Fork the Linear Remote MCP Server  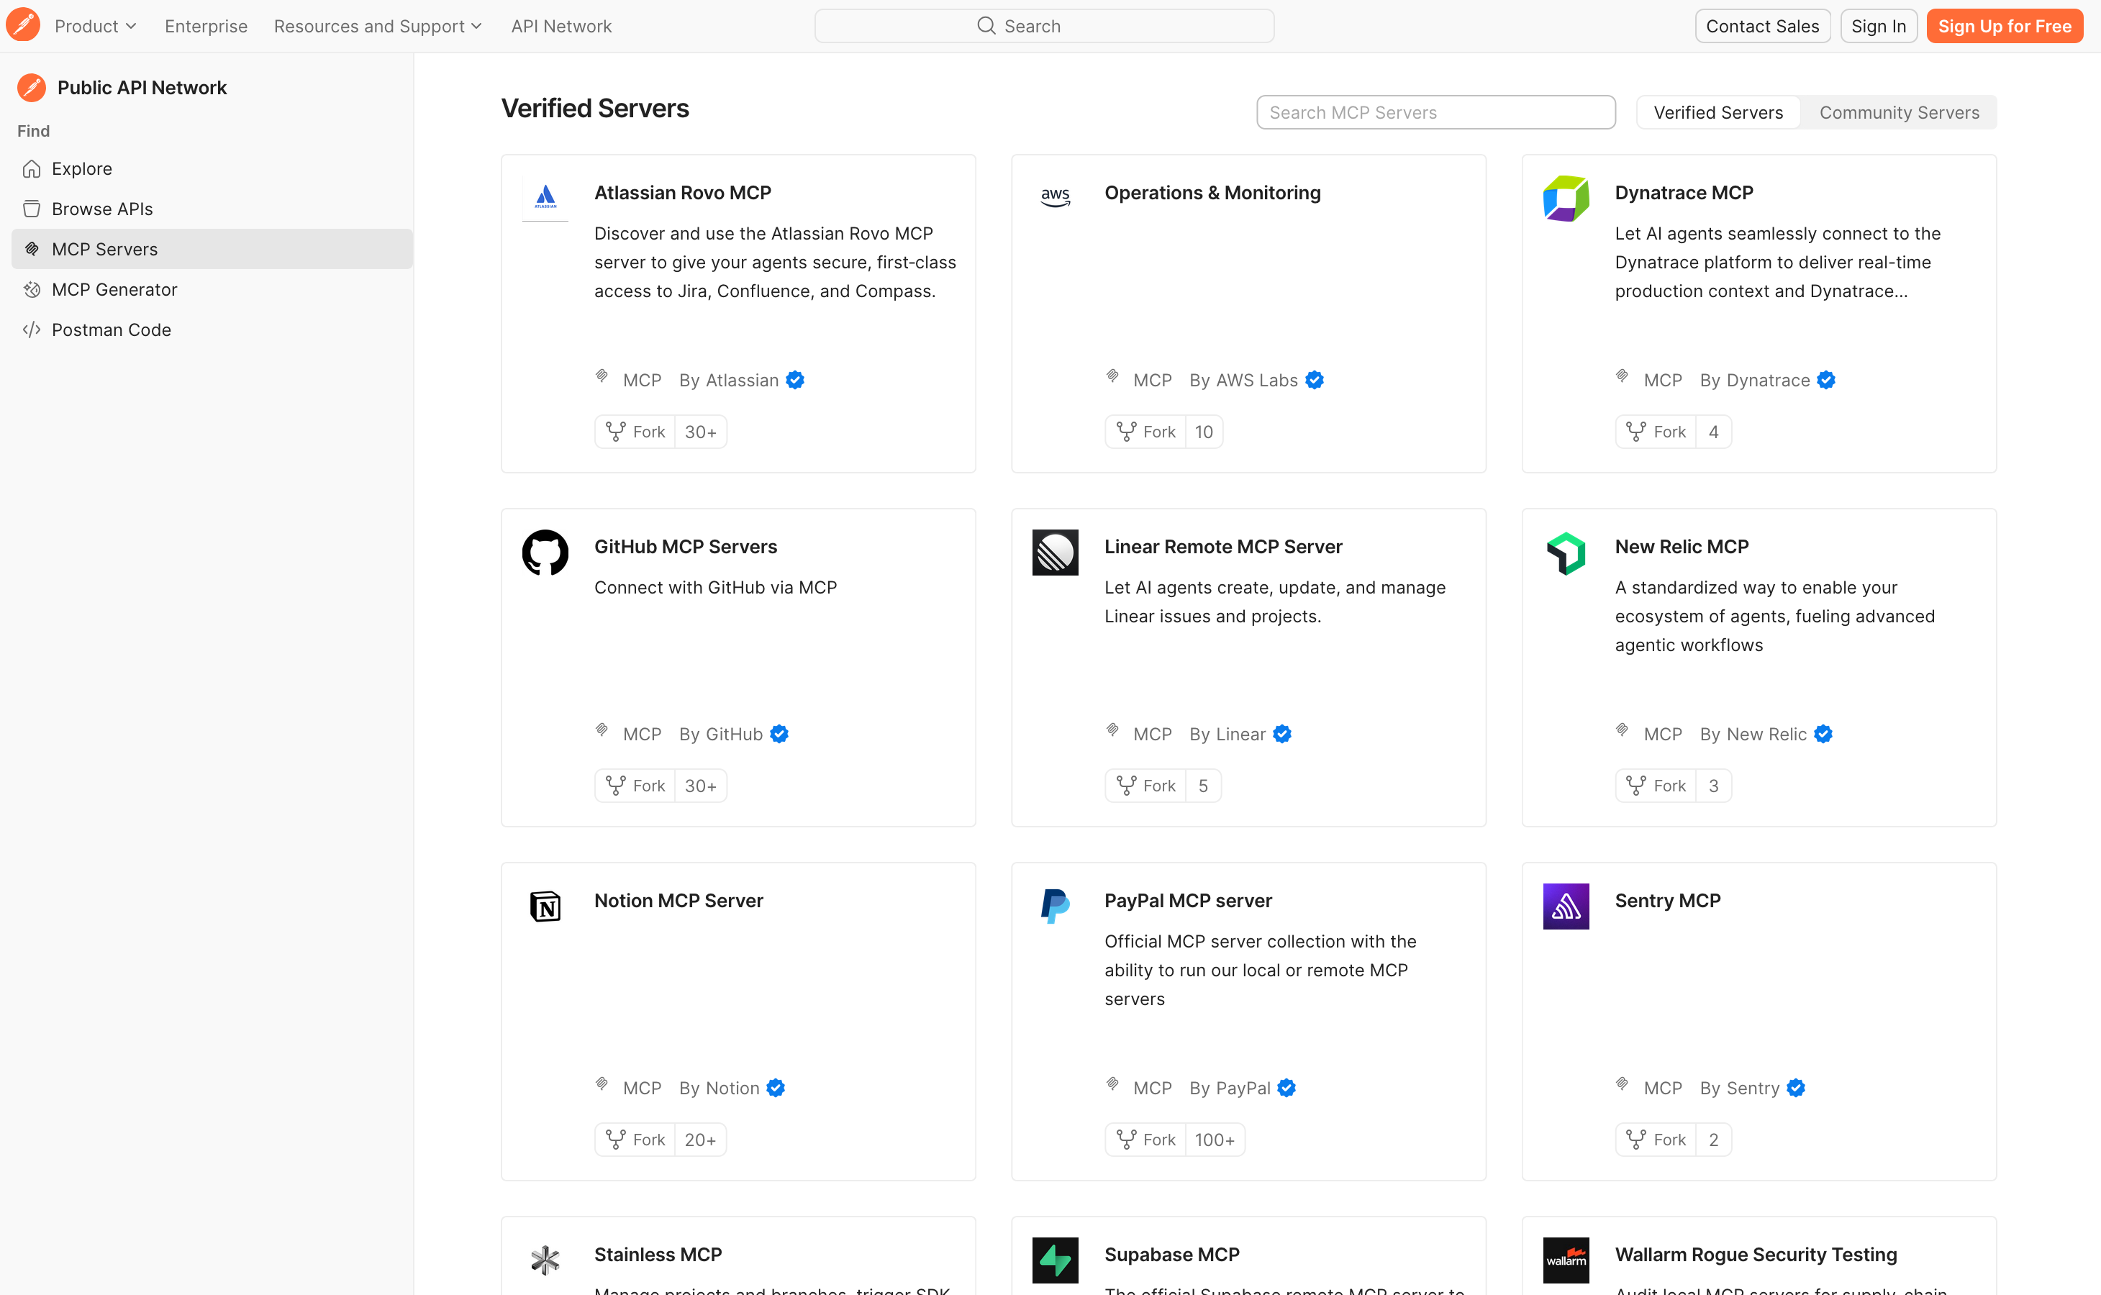pos(1146,786)
